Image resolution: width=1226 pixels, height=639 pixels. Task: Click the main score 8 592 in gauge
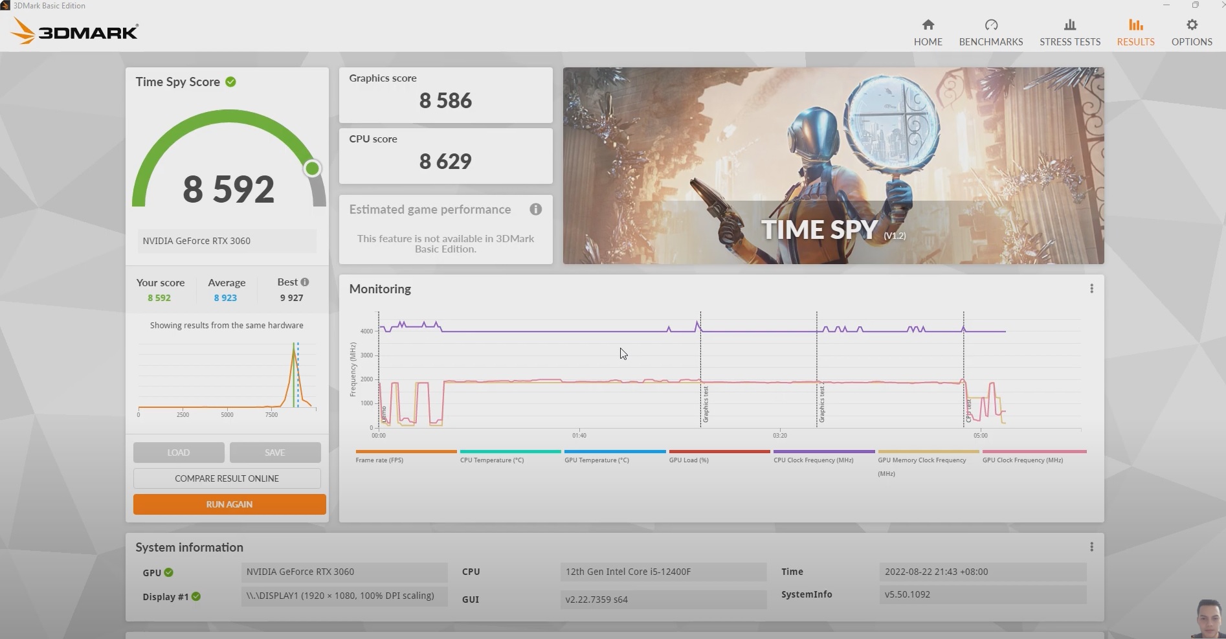click(x=228, y=189)
